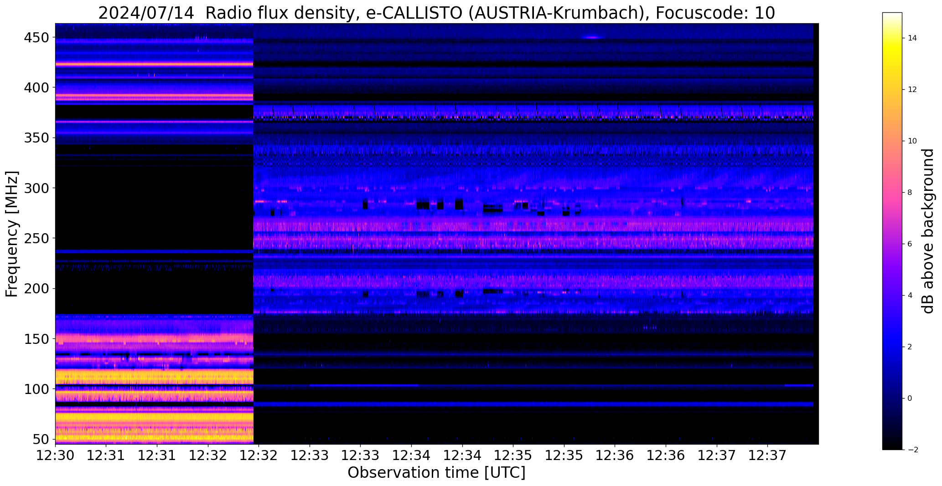Select the 350 frequency tick label
The height and width of the screenshot is (486, 942).
pos(36,138)
